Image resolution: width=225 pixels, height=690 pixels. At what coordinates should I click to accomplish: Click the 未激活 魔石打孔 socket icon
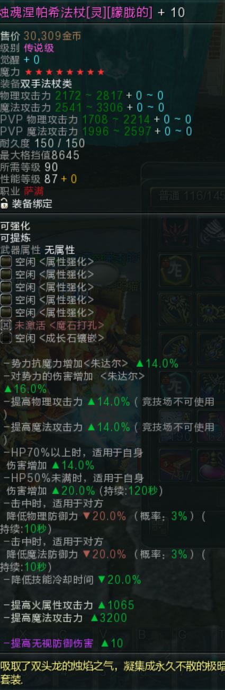pyautogui.click(x=6, y=325)
